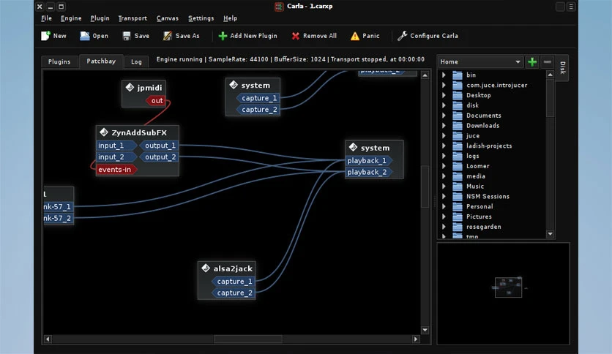Click the minus button to remove disk folder
The height and width of the screenshot is (354, 612).
547,62
